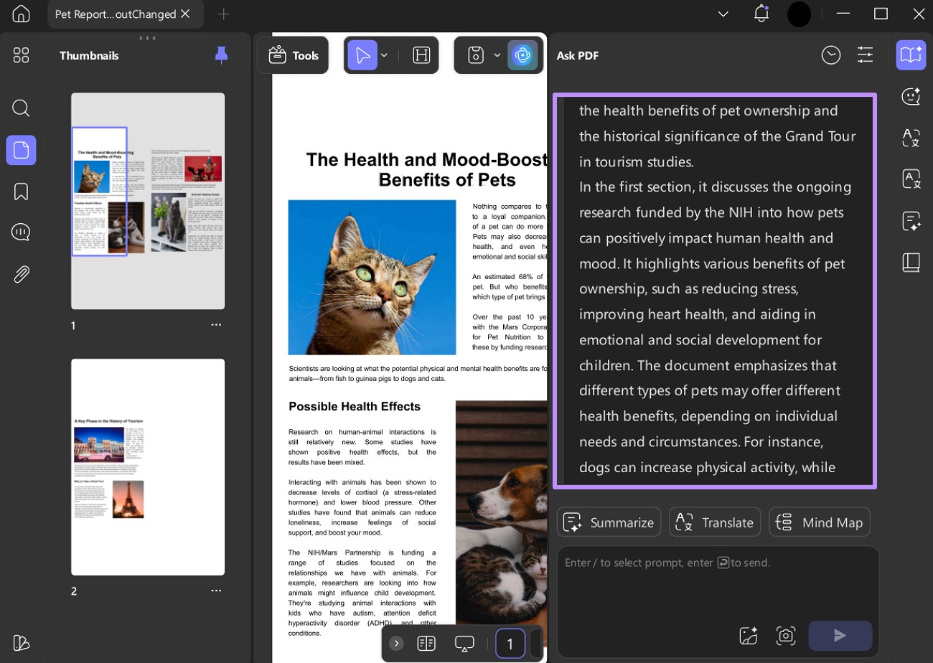Click the Summarize button
Image resolution: width=933 pixels, height=663 pixels.
tap(609, 522)
